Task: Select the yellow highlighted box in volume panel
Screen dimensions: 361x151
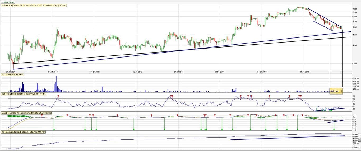Action: click(x=336, y=90)
